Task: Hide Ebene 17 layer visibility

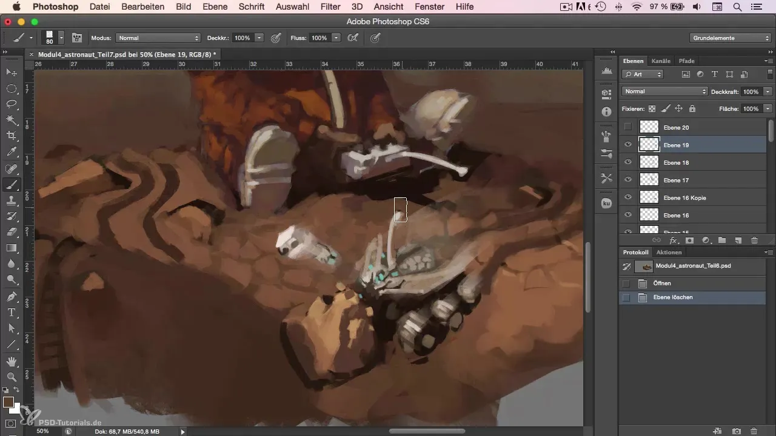Action: [x=627, y=180]
